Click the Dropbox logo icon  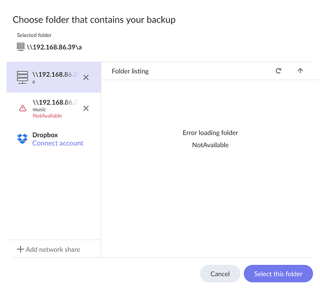tap(23, 139)
